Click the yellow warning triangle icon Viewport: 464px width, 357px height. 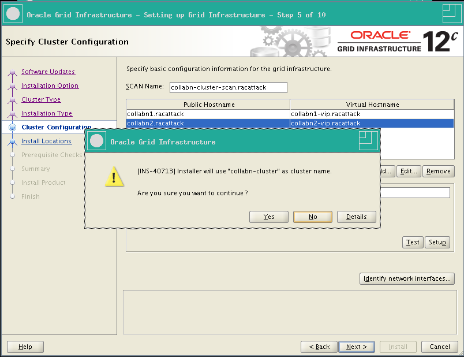[114, 177]
